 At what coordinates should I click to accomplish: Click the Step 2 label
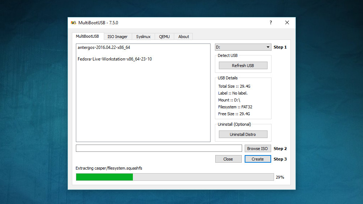280,149
